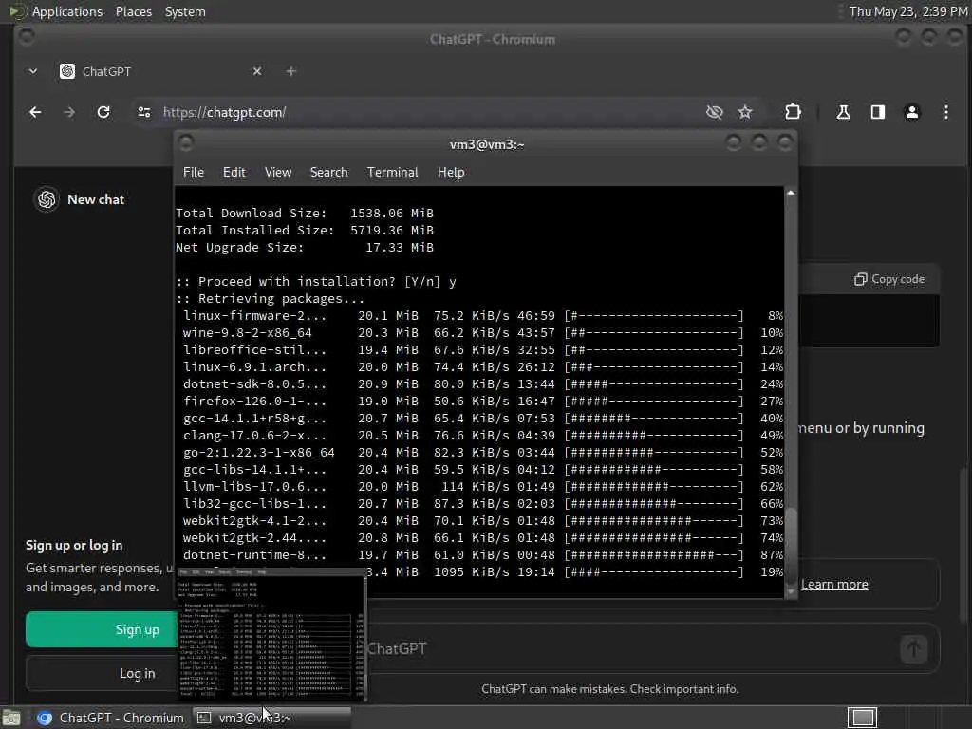Click the linux-firmware-2 download progress line
Screen dimensions: 972x729
tap(482, 316)
